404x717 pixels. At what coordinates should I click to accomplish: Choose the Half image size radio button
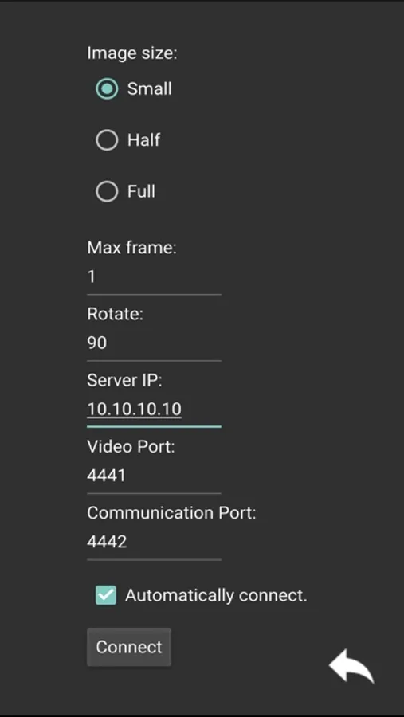click(x=107, y=140)
